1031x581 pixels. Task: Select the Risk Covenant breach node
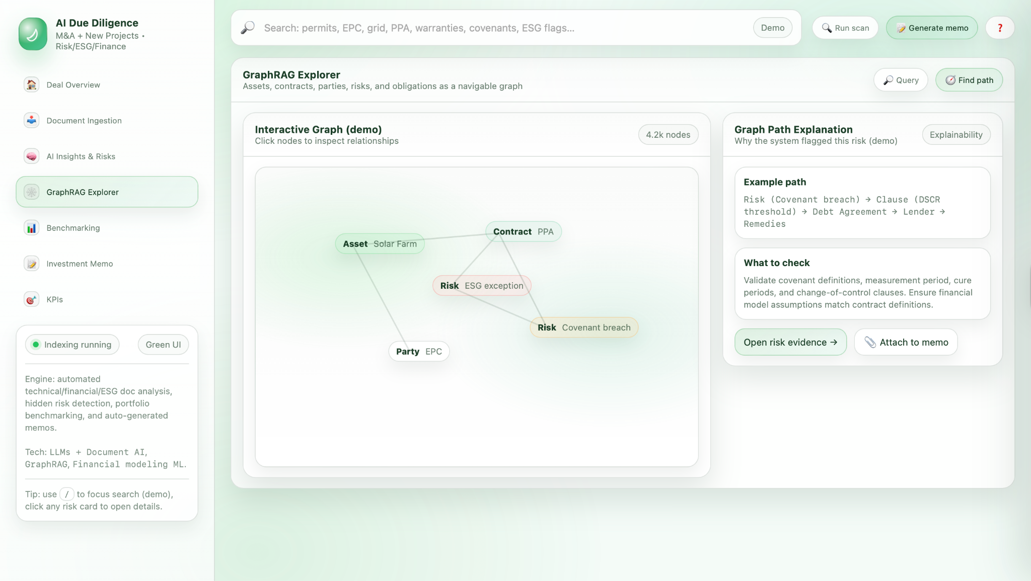click(583, 327)
